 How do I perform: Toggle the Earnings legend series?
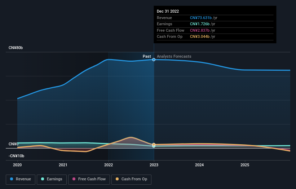(x=52, y=179)
